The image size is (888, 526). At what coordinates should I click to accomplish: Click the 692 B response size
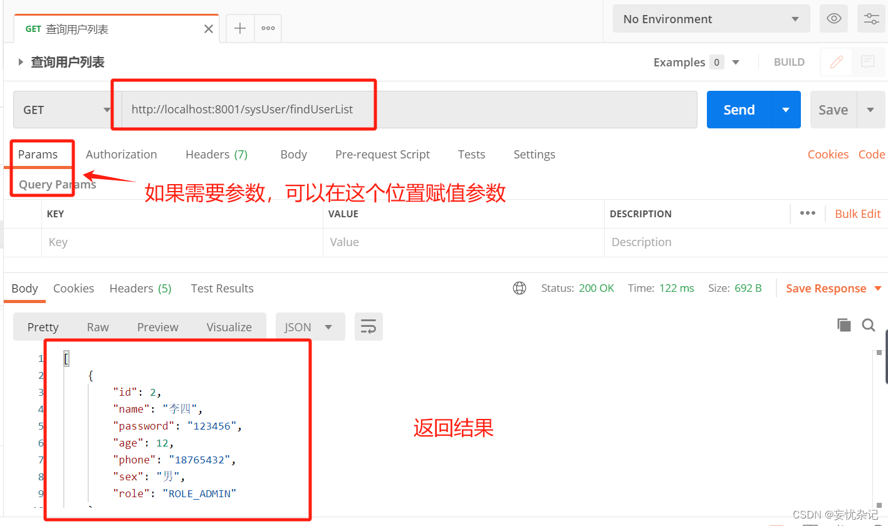click(748, 288)
